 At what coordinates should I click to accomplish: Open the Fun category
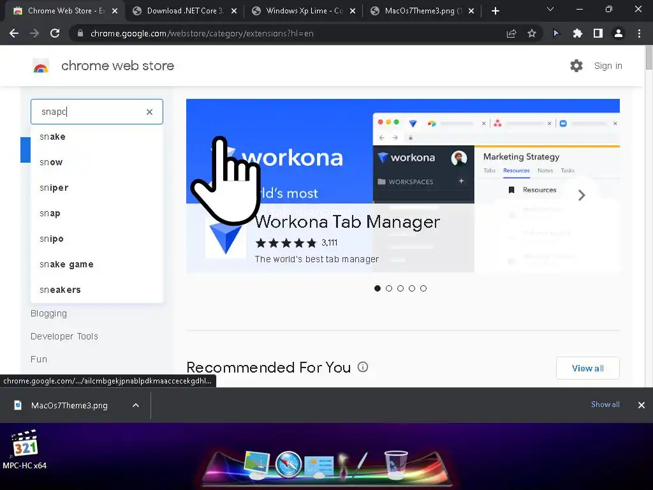pos(39,359)
